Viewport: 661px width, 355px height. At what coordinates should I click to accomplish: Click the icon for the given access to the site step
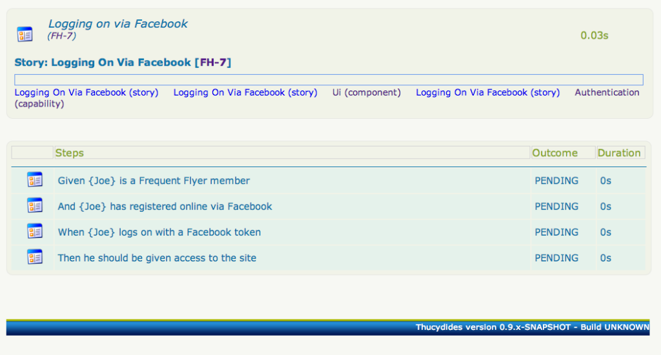(34, 257)
